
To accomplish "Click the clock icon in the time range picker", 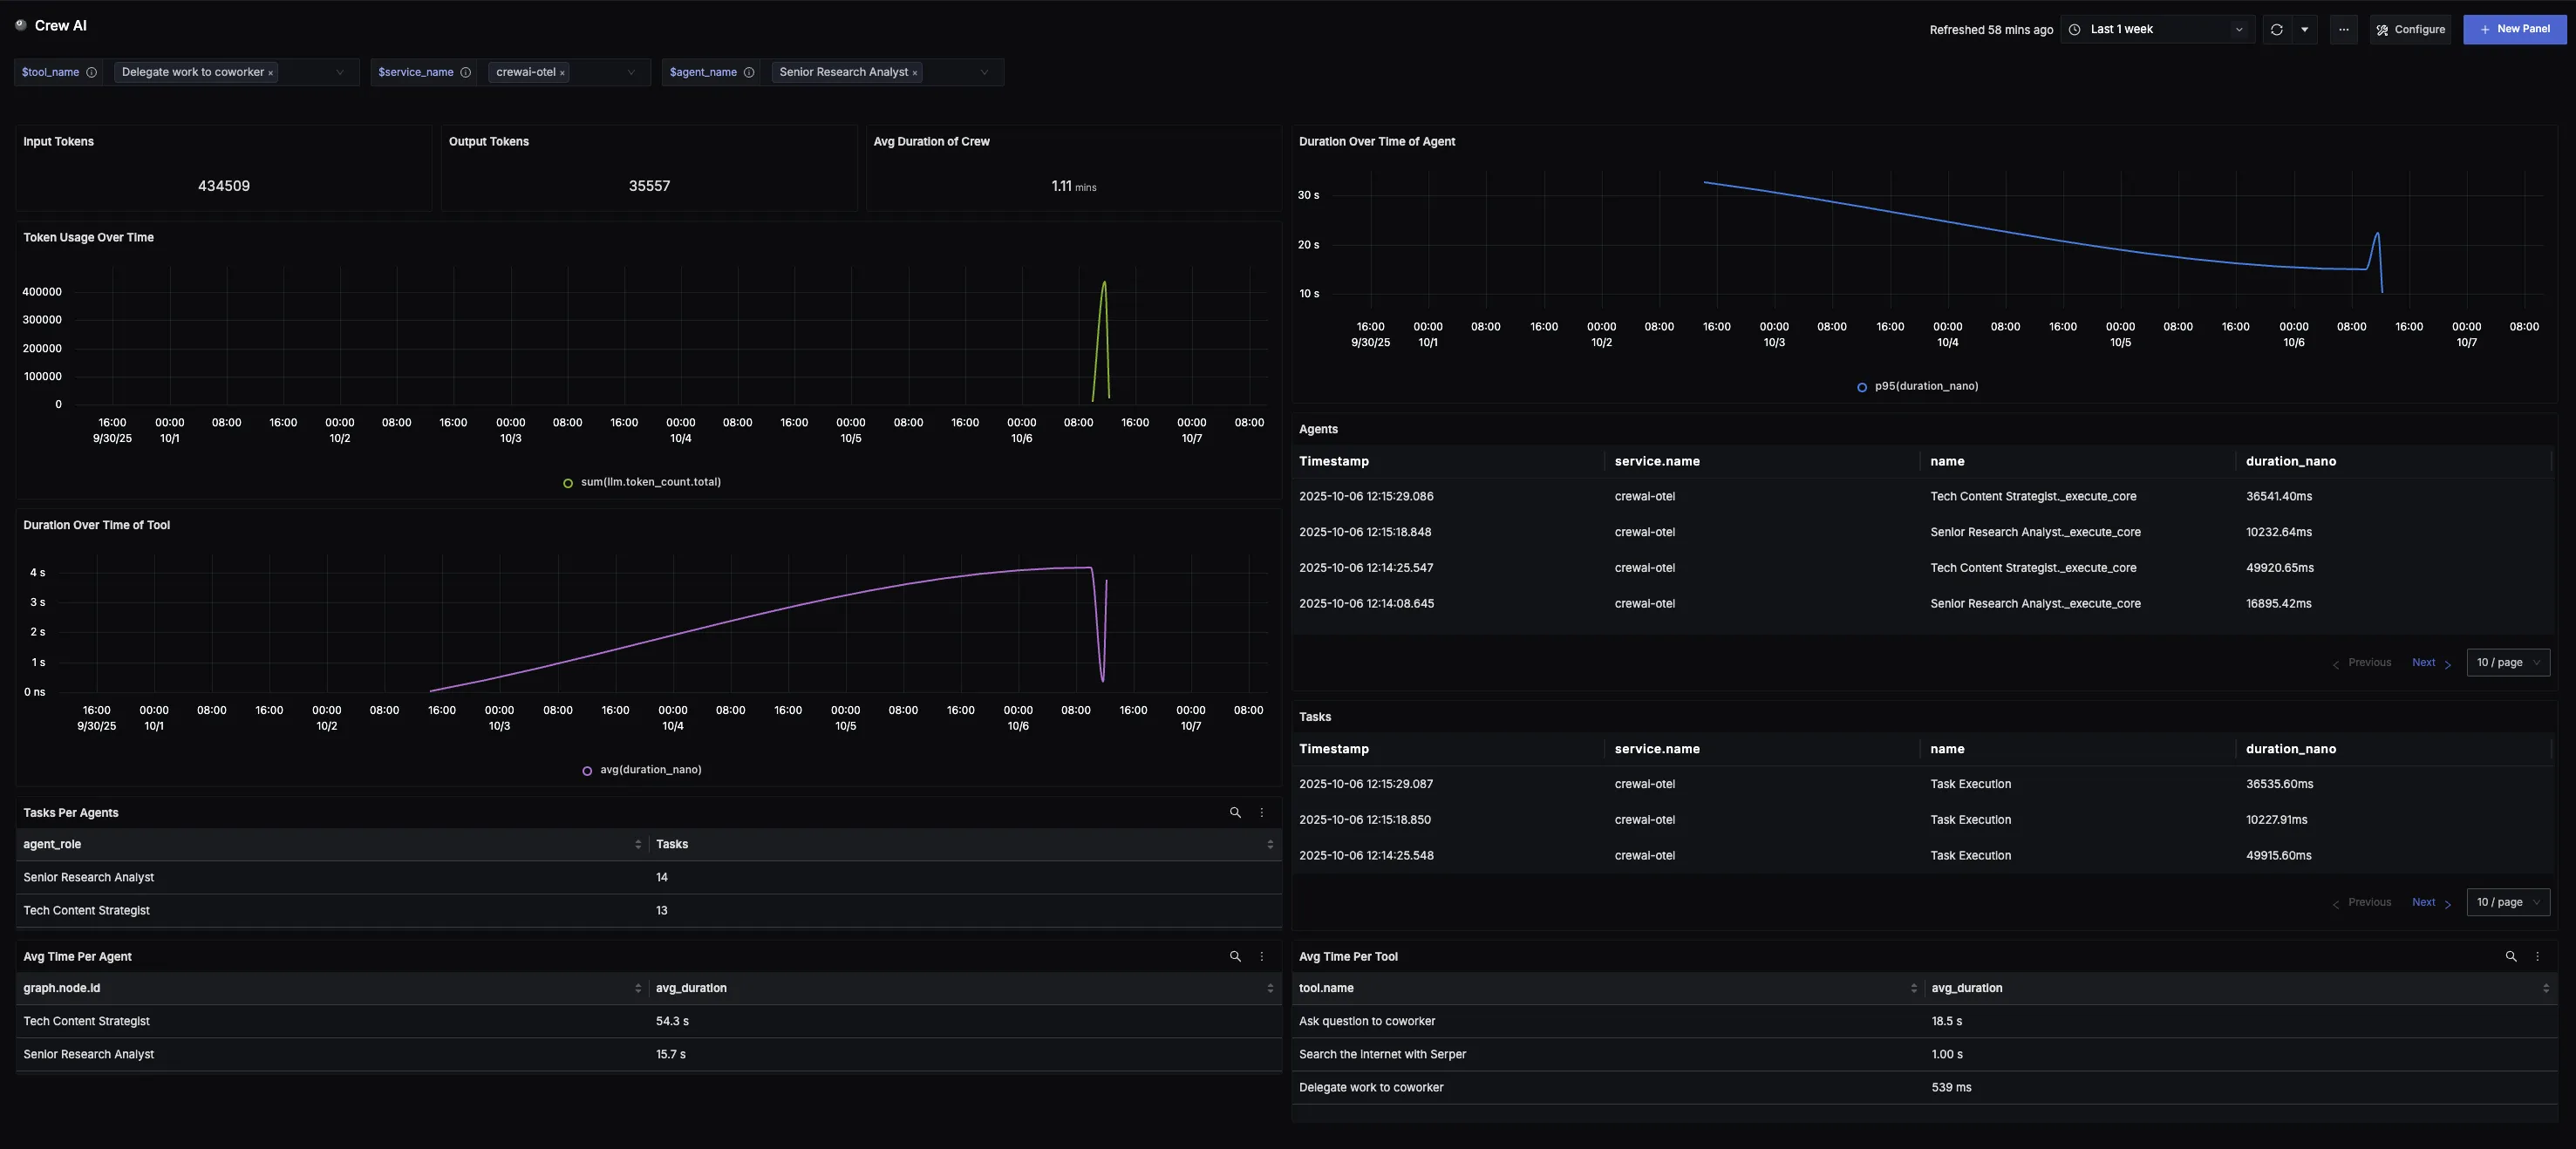I will [2073, 29].
